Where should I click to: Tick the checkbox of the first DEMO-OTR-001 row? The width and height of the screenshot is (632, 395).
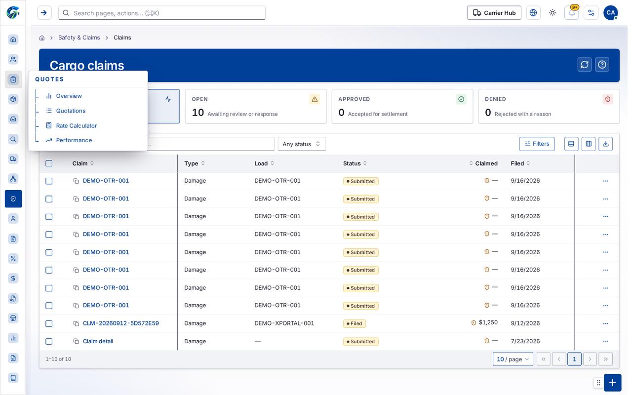(49, 181)
